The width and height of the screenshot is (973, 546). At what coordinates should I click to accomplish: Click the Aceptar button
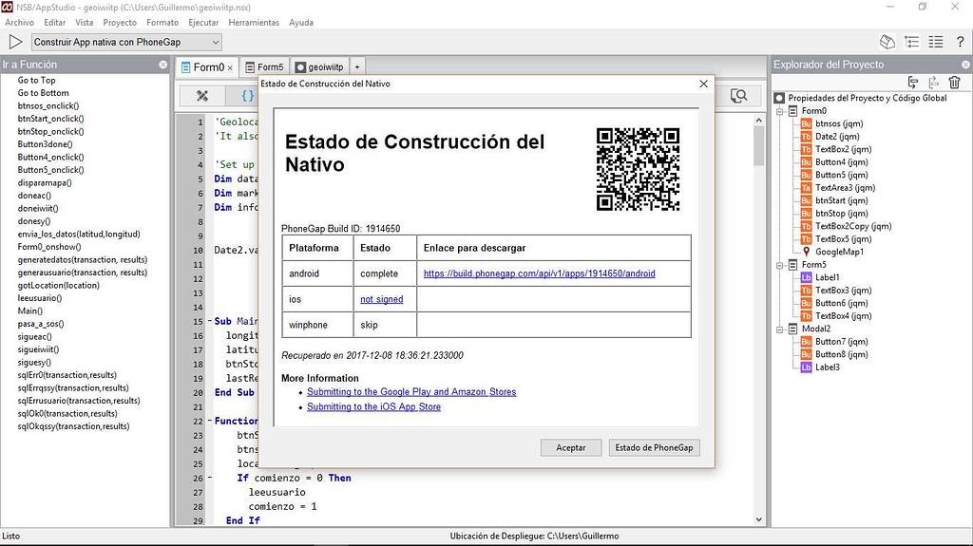tap(571, 447)
